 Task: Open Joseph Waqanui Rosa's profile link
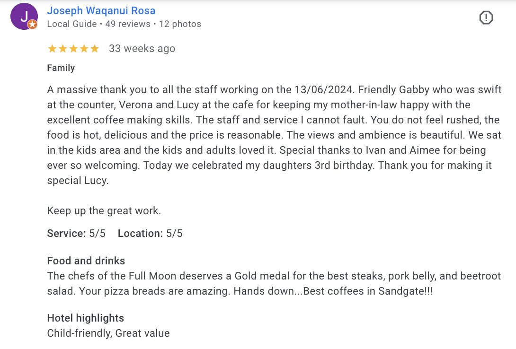(x=101, y=10)
